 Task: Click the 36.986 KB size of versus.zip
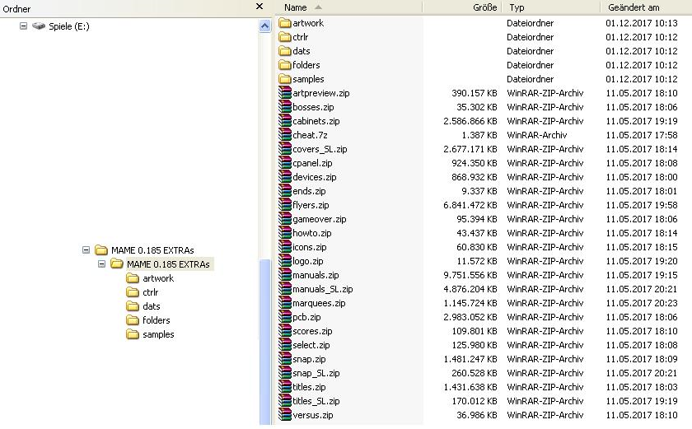tap(477, 415)
